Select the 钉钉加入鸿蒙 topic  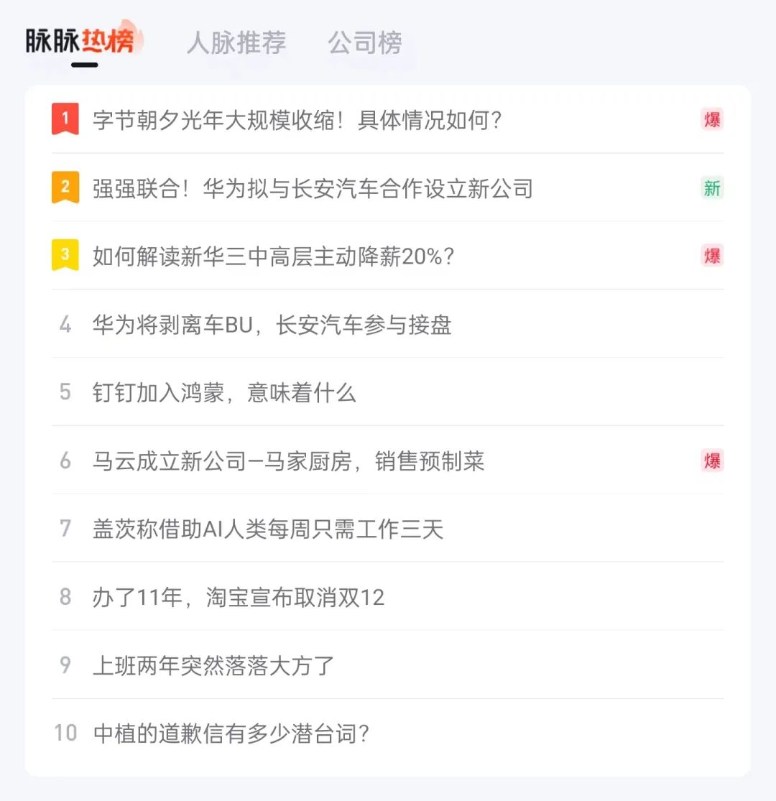coord(224,393)
